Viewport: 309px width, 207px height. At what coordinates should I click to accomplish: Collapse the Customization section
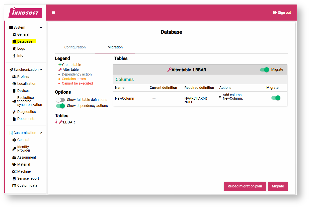click(x=41, y=133)
